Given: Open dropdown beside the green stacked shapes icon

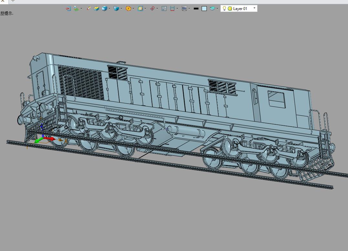Looking at the screenshot, I should pos(81,9).
